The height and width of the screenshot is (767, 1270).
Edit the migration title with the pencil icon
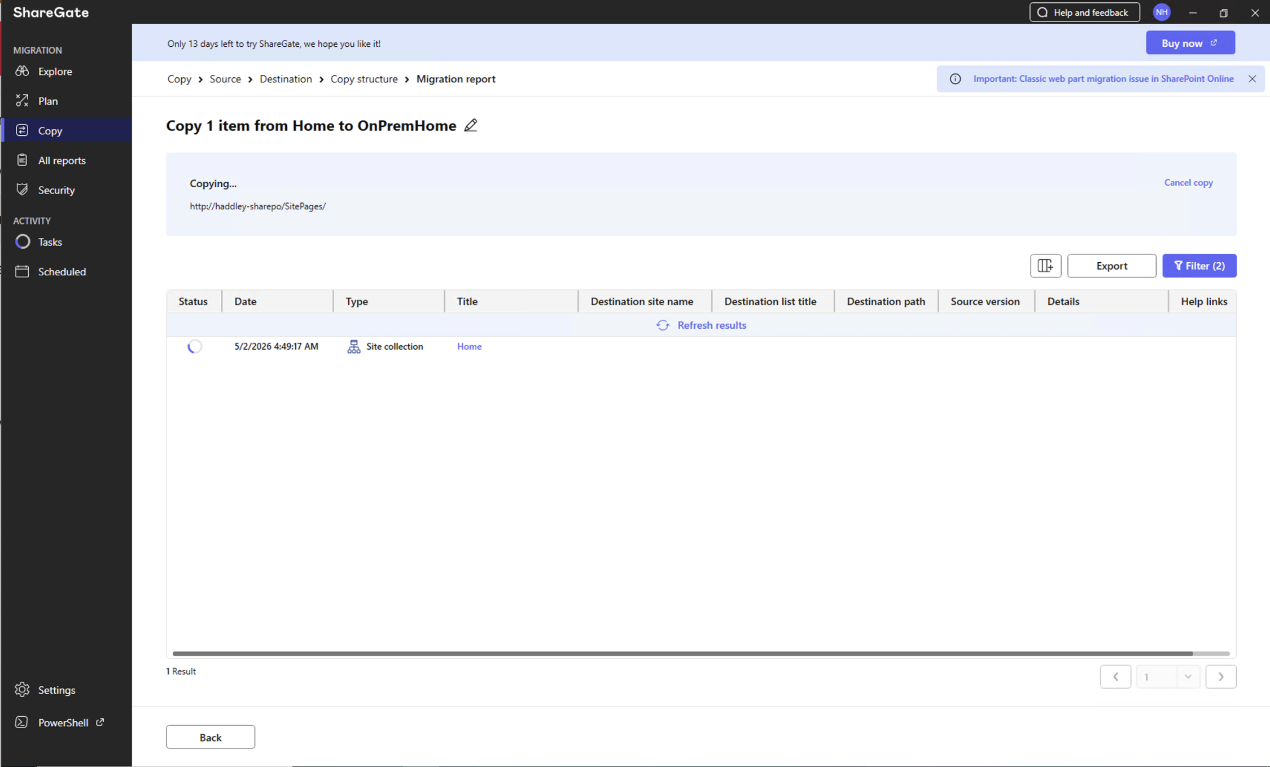coord(471,125)
